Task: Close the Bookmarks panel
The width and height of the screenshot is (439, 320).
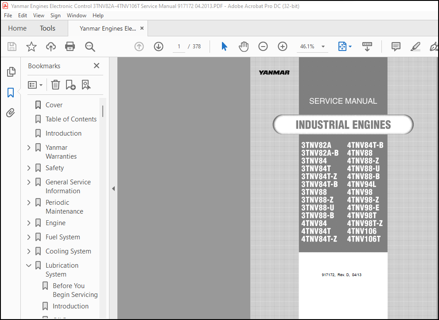Action: [97, 66]
